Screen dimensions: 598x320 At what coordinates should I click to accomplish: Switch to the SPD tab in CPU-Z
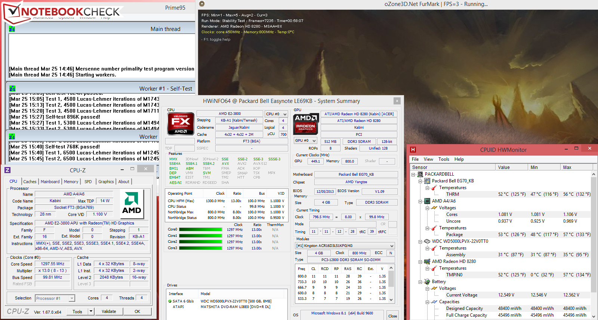click(x=88, y=182)
